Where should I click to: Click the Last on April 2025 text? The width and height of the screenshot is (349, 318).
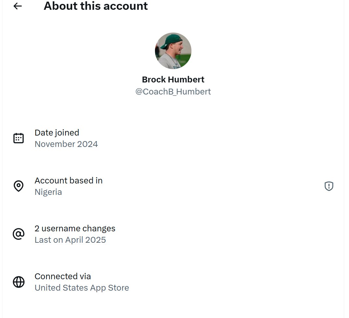(x=70, y=240)
